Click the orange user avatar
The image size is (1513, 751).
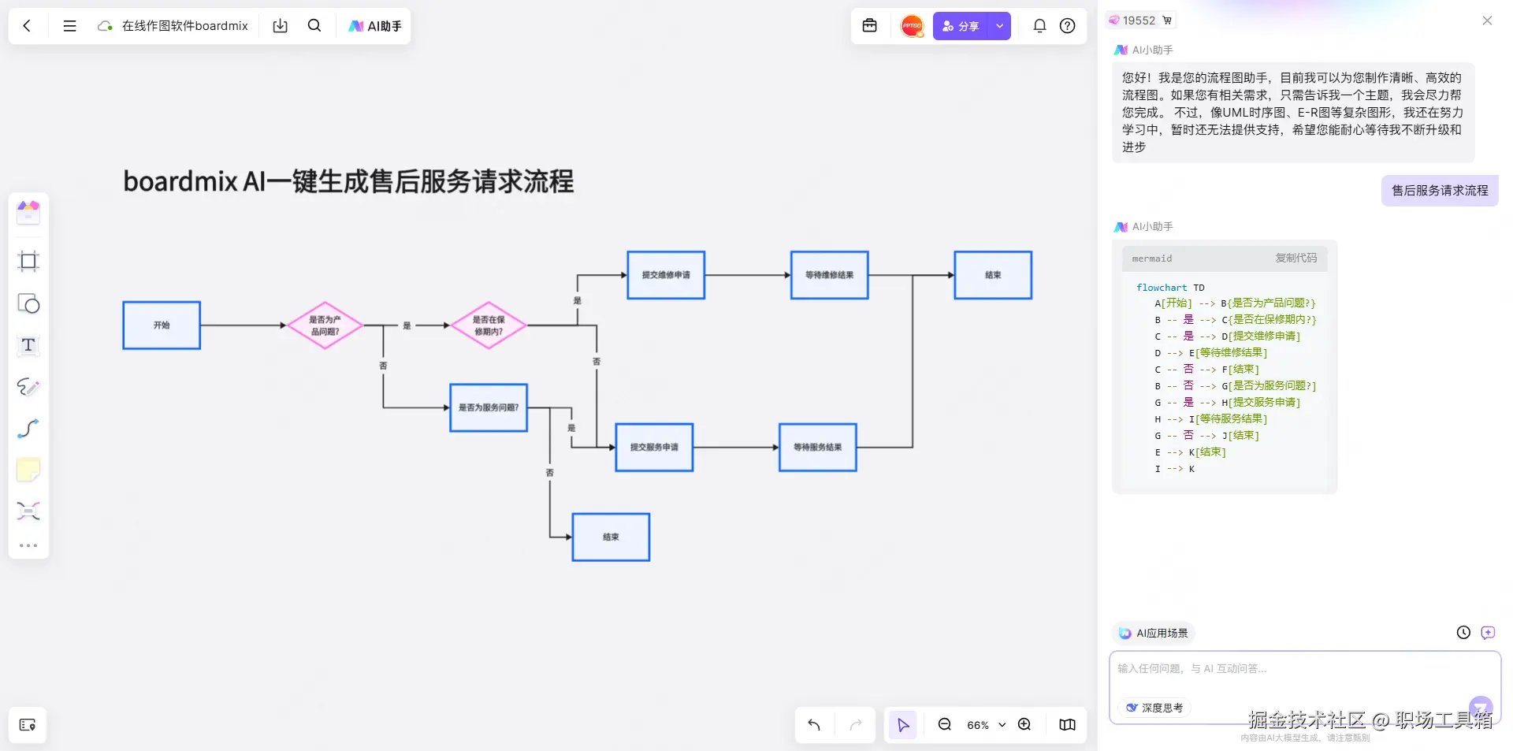point(912,26)
